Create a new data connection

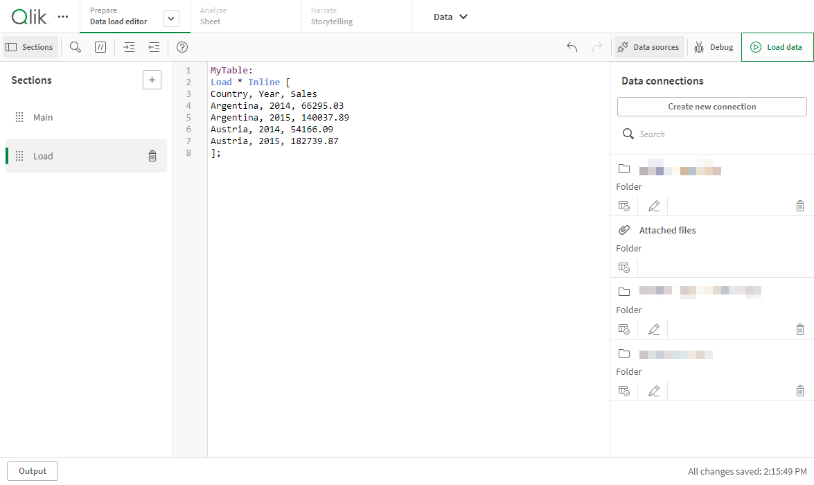(711, 106)
